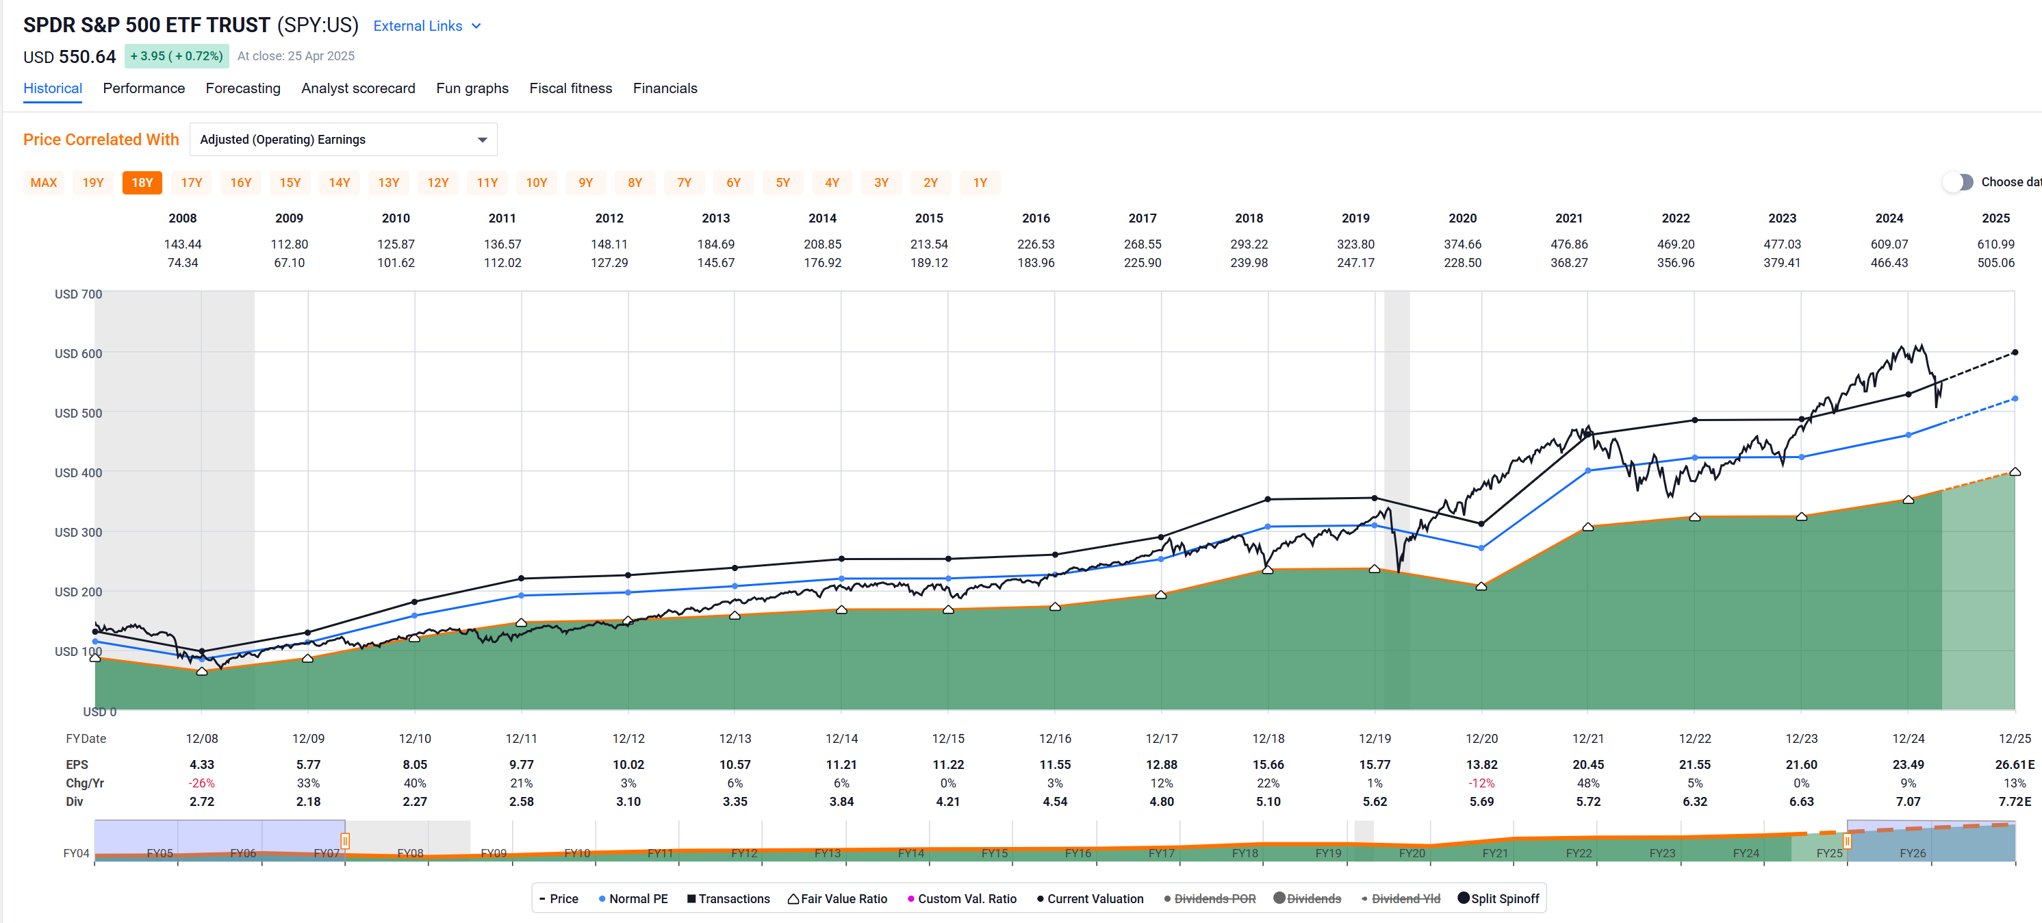
Task: Open the Analyst scorecard tab
Action: pos(357,88)
